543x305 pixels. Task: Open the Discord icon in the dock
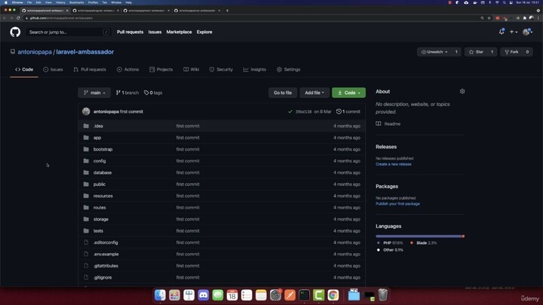[x=203, y=295]
